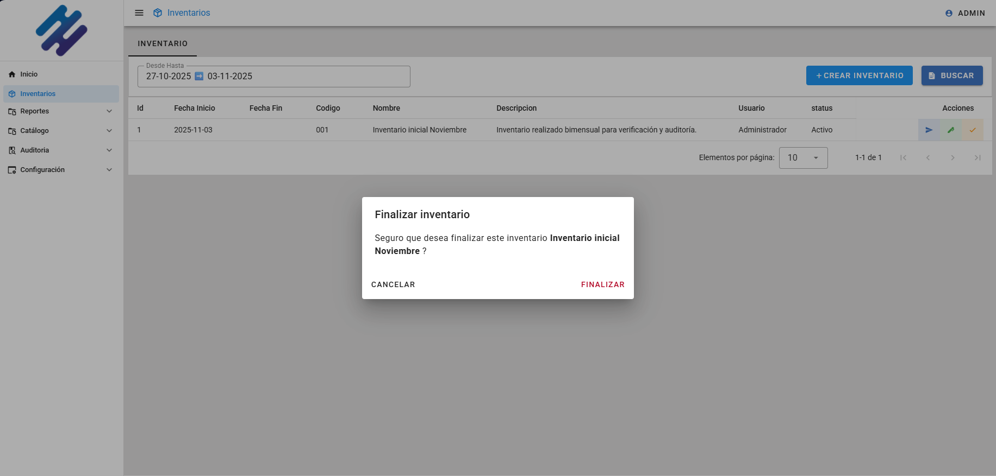996x476 pixels.
Task: Click the last page pagination icon
Action: pyautogui.click(x=978, y=158)
